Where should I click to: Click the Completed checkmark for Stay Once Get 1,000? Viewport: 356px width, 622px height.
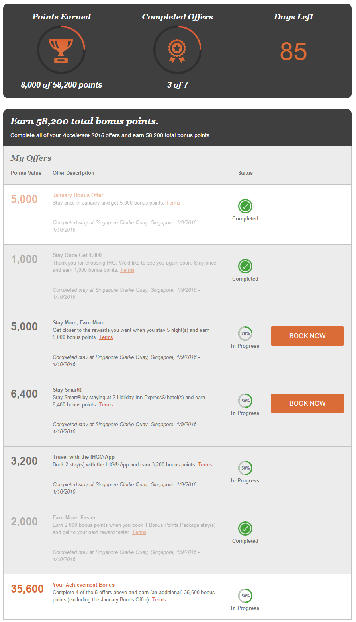[245, 266]
